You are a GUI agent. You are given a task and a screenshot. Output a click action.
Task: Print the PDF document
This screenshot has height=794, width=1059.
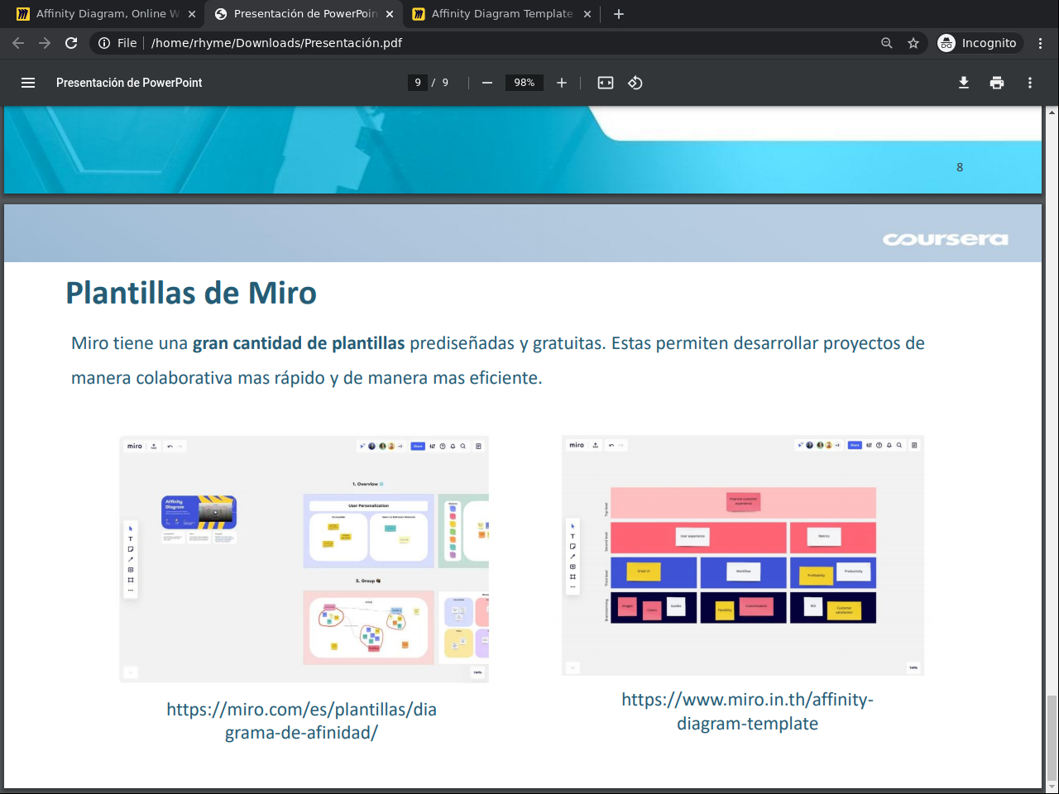(x=997, y=83)
